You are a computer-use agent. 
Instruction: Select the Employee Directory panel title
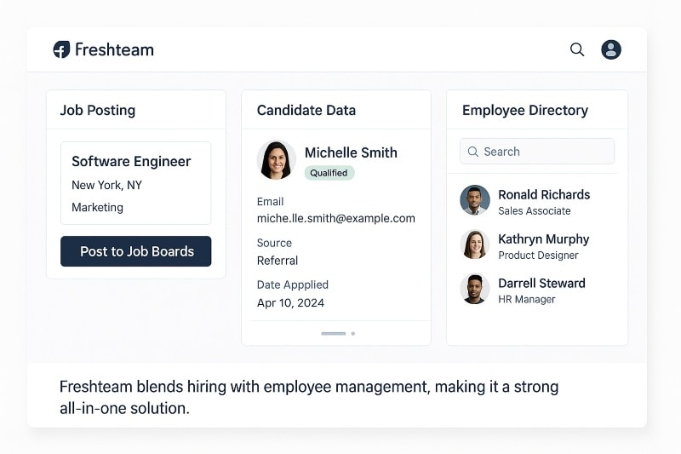pos(525,110)
